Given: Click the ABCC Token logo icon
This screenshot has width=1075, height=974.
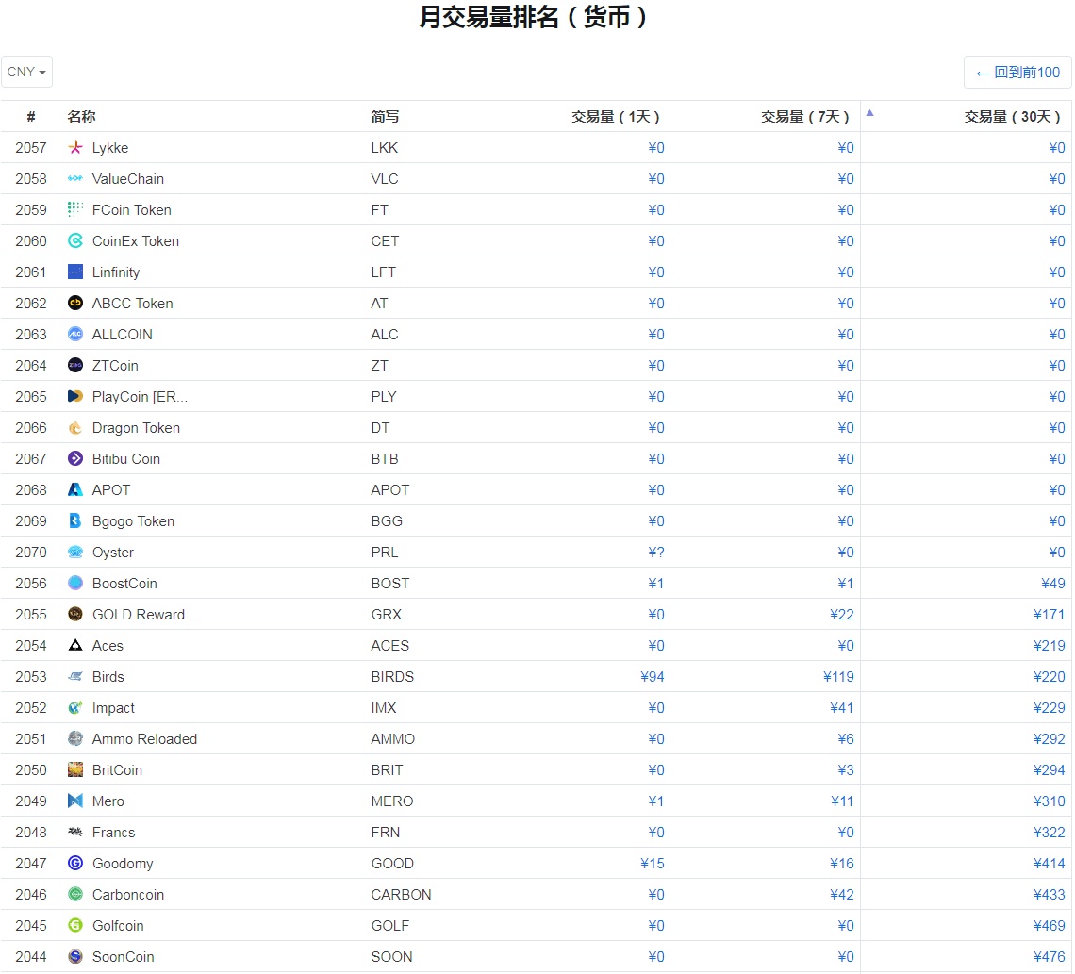Looking at the screenshot, I should click(75, 303).
